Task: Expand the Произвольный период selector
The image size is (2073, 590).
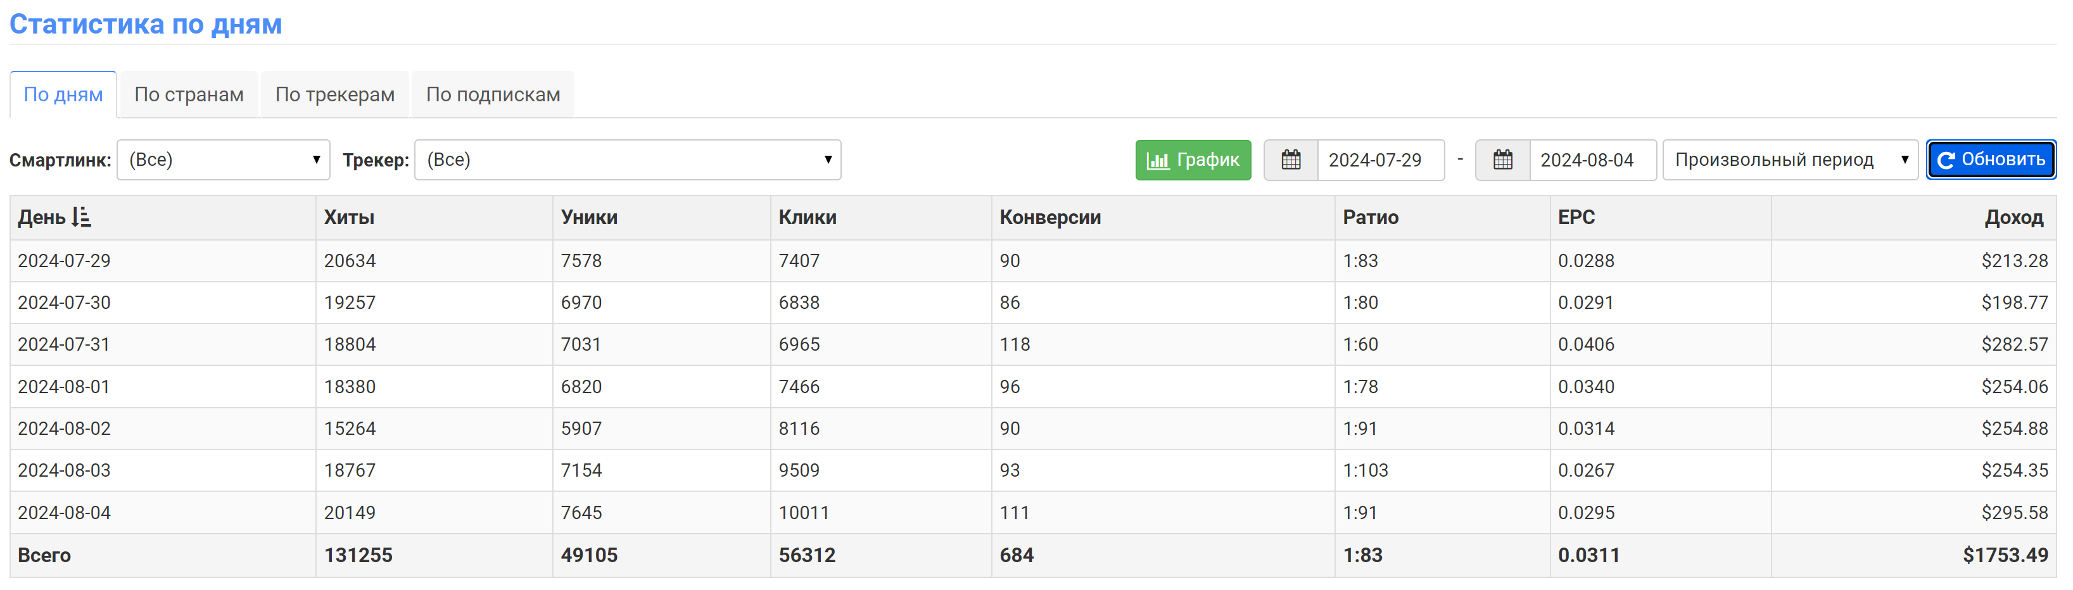Action: click(1791, 160)
